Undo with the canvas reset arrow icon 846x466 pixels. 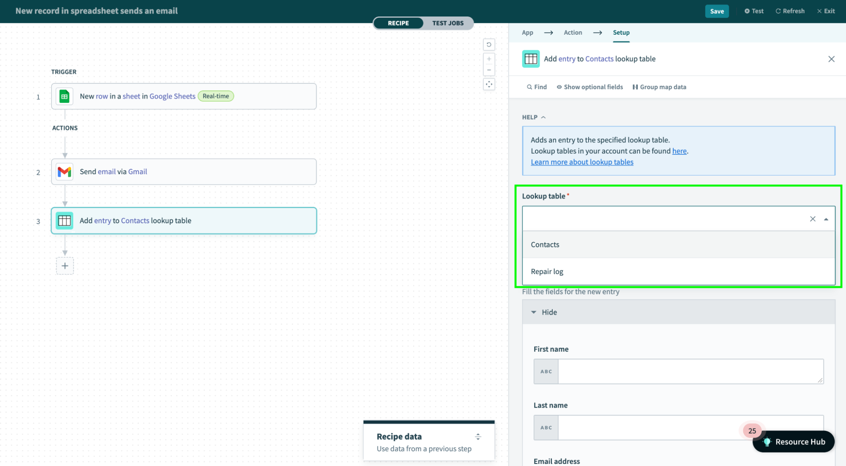click(489, 45)
